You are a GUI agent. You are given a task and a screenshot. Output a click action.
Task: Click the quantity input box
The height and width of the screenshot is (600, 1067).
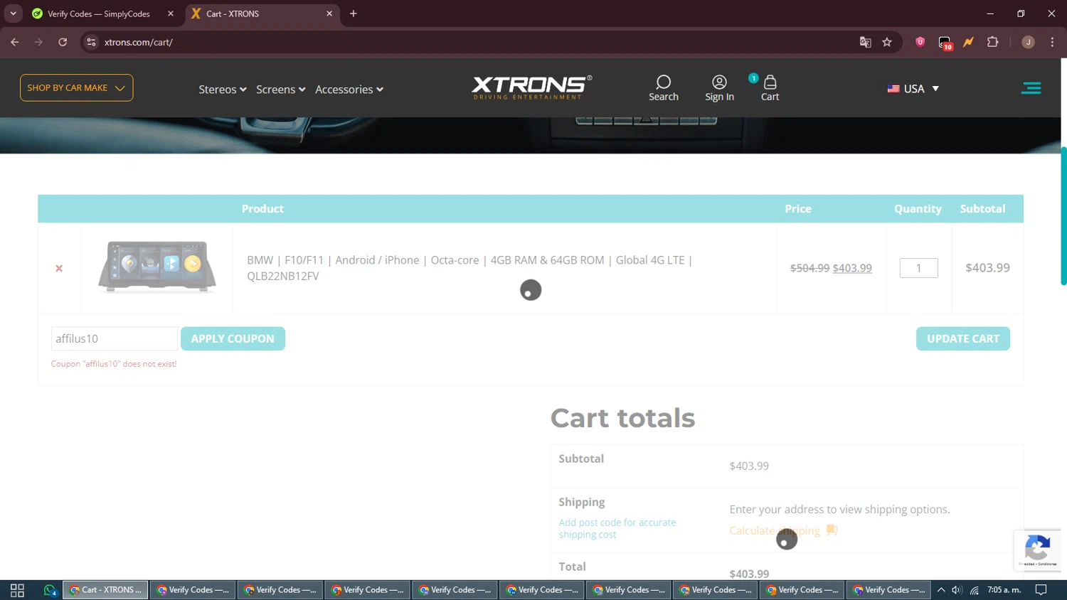point(918,268)
